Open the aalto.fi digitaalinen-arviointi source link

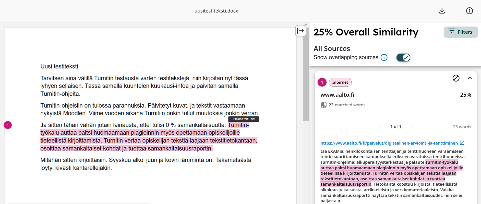[x=389, y=143]
